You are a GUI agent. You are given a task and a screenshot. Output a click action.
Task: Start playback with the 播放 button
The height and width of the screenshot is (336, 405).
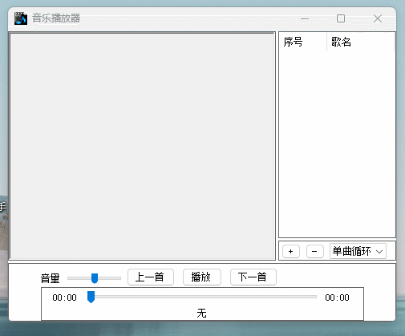point(202,277)
